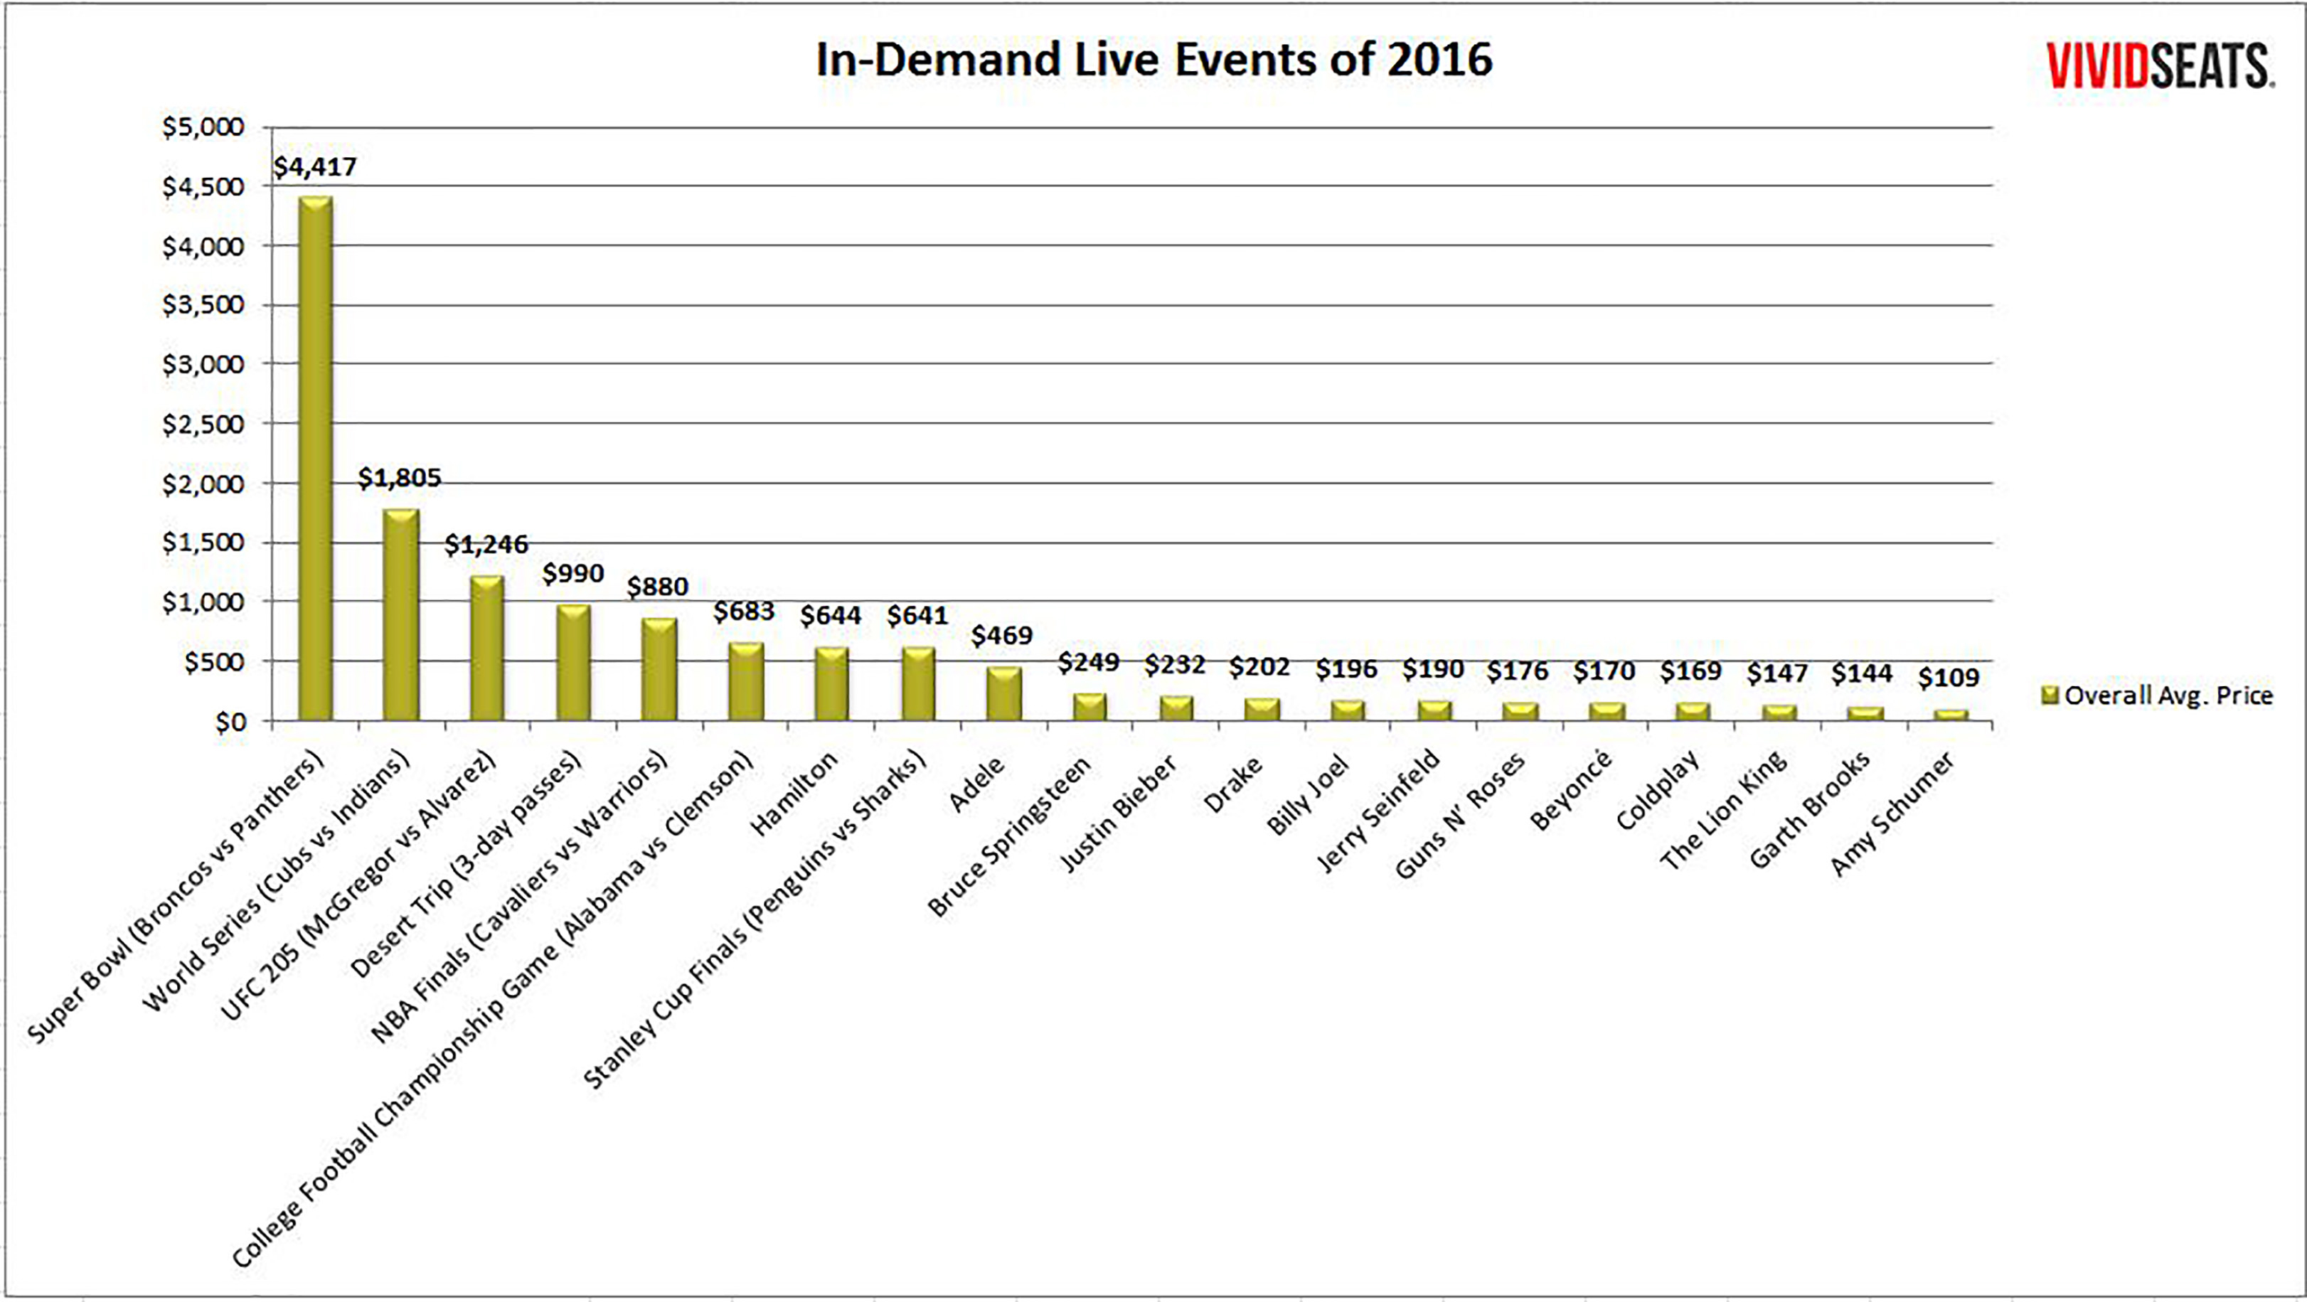Click the World Series bar
This screenshot has height=1302, width=2307.
[x=400, y=614]
